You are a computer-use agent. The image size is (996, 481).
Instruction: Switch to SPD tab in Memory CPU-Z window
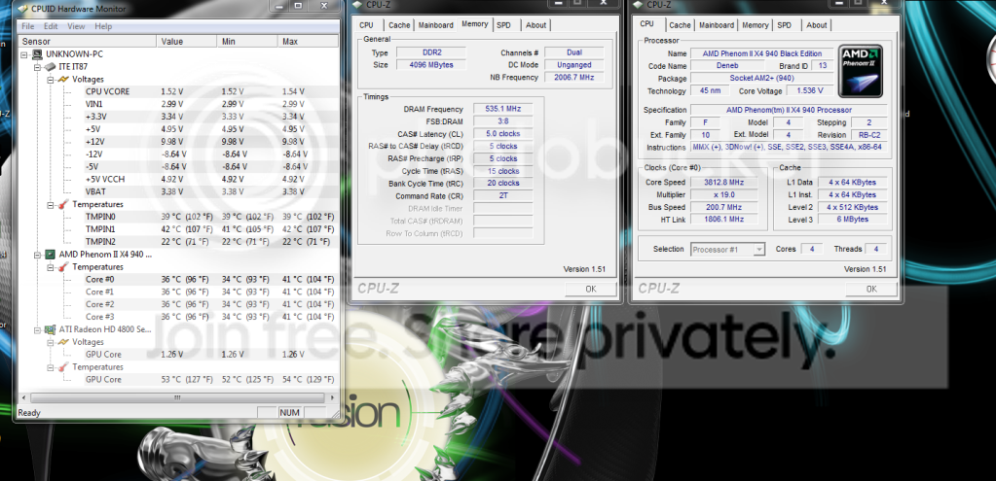click(503, 25)
